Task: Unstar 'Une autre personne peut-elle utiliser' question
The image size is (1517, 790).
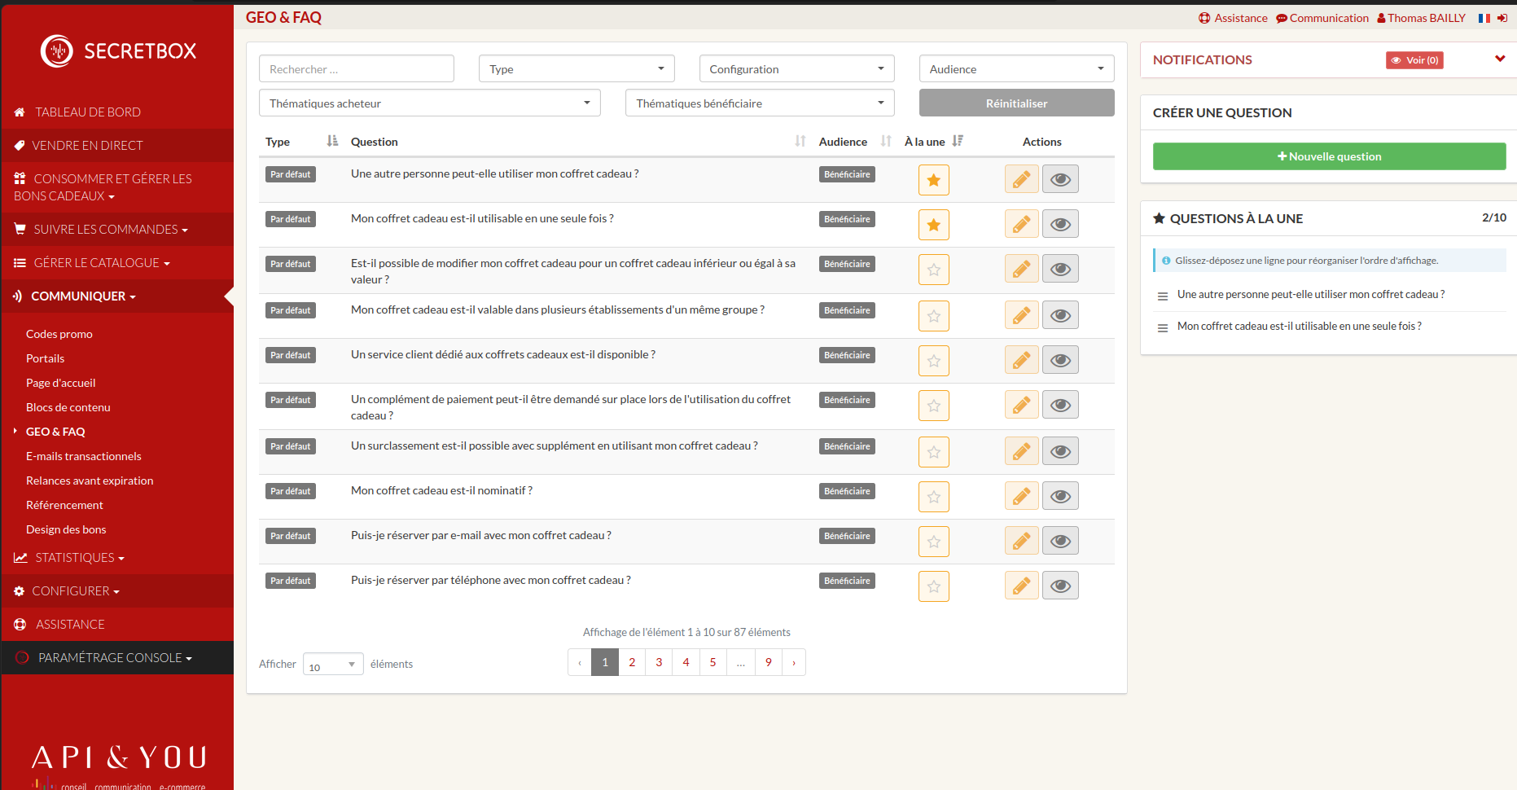Action: pyautogui.click(x=934, y=180)
